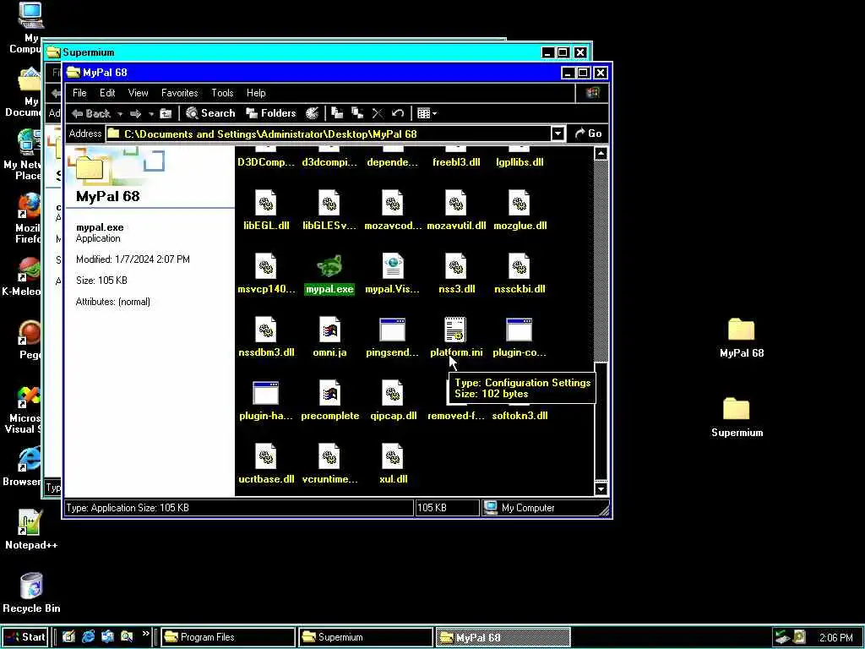The height and width of the screenshot is (649, 865).
Task: Open the Forward history dropdown arrow
Action: pyautogui.click(x=150, y=114)
